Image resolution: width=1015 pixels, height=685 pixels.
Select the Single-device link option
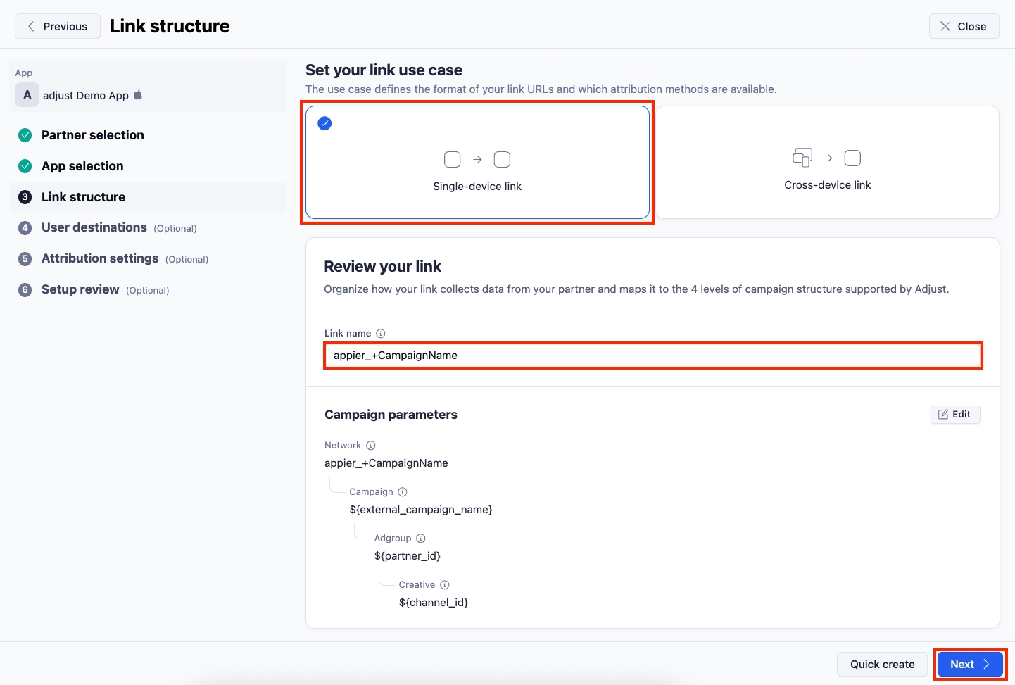click(477, 163)
